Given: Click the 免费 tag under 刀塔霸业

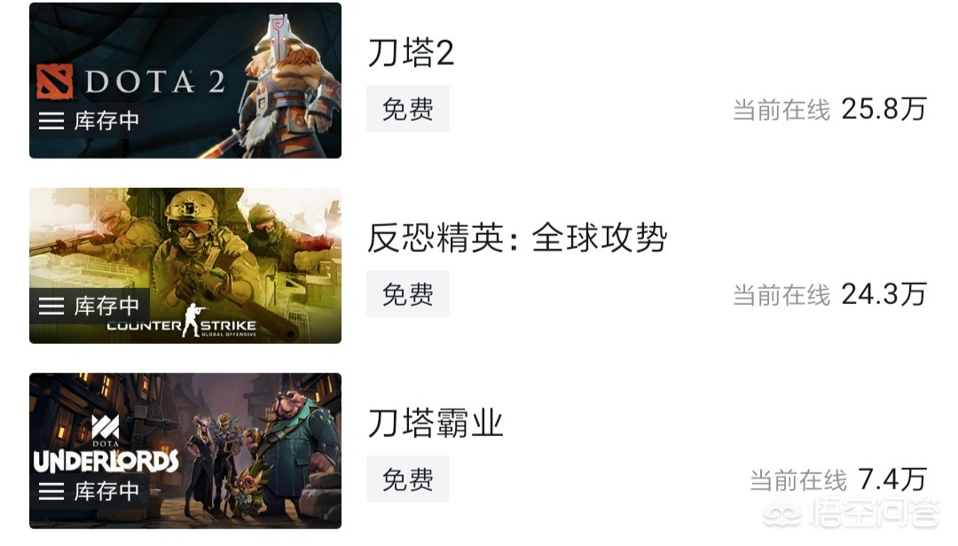Looking at the screenshot, I should (408, 479).
